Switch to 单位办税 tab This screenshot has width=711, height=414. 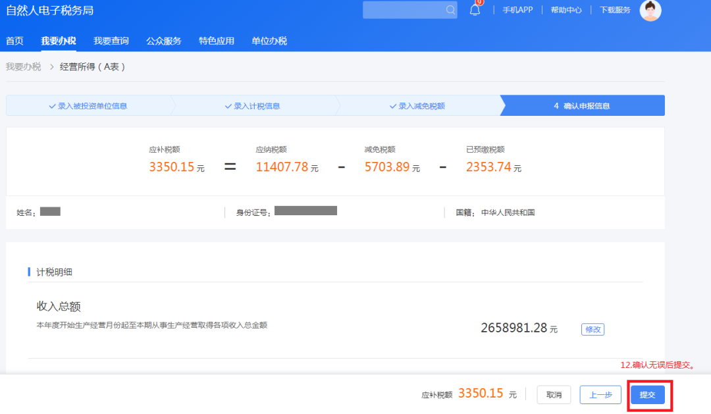tap(269, 41)
